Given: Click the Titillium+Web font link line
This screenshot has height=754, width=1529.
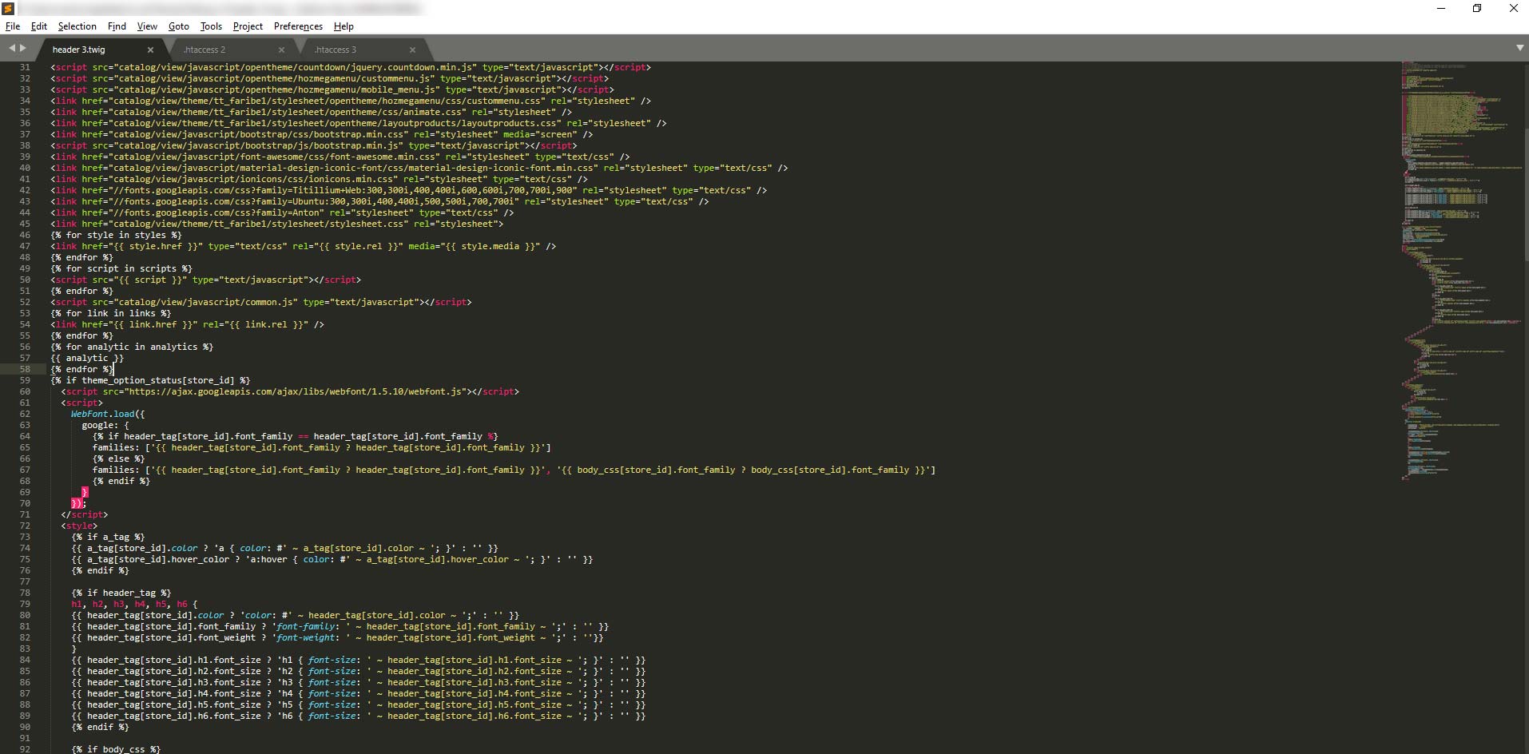Looking at the screenshot, I should coord(409,190).
